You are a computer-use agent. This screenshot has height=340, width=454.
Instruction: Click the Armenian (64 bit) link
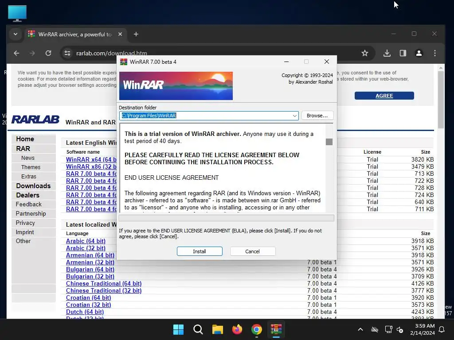pos(90,255)
